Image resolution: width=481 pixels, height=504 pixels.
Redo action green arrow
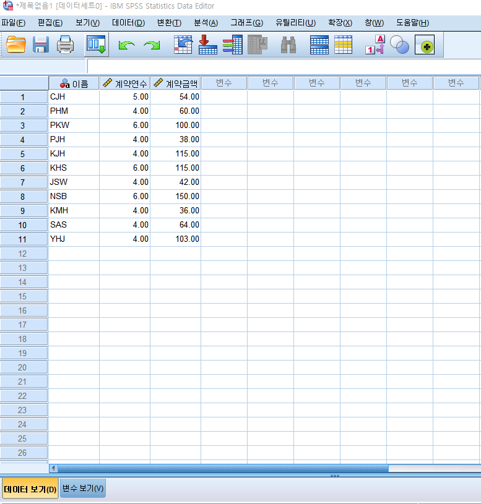coord(152,45)
